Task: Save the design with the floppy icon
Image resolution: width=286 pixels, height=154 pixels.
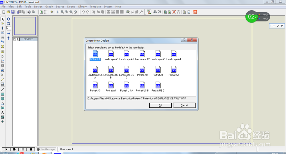Action: (13, 12)
